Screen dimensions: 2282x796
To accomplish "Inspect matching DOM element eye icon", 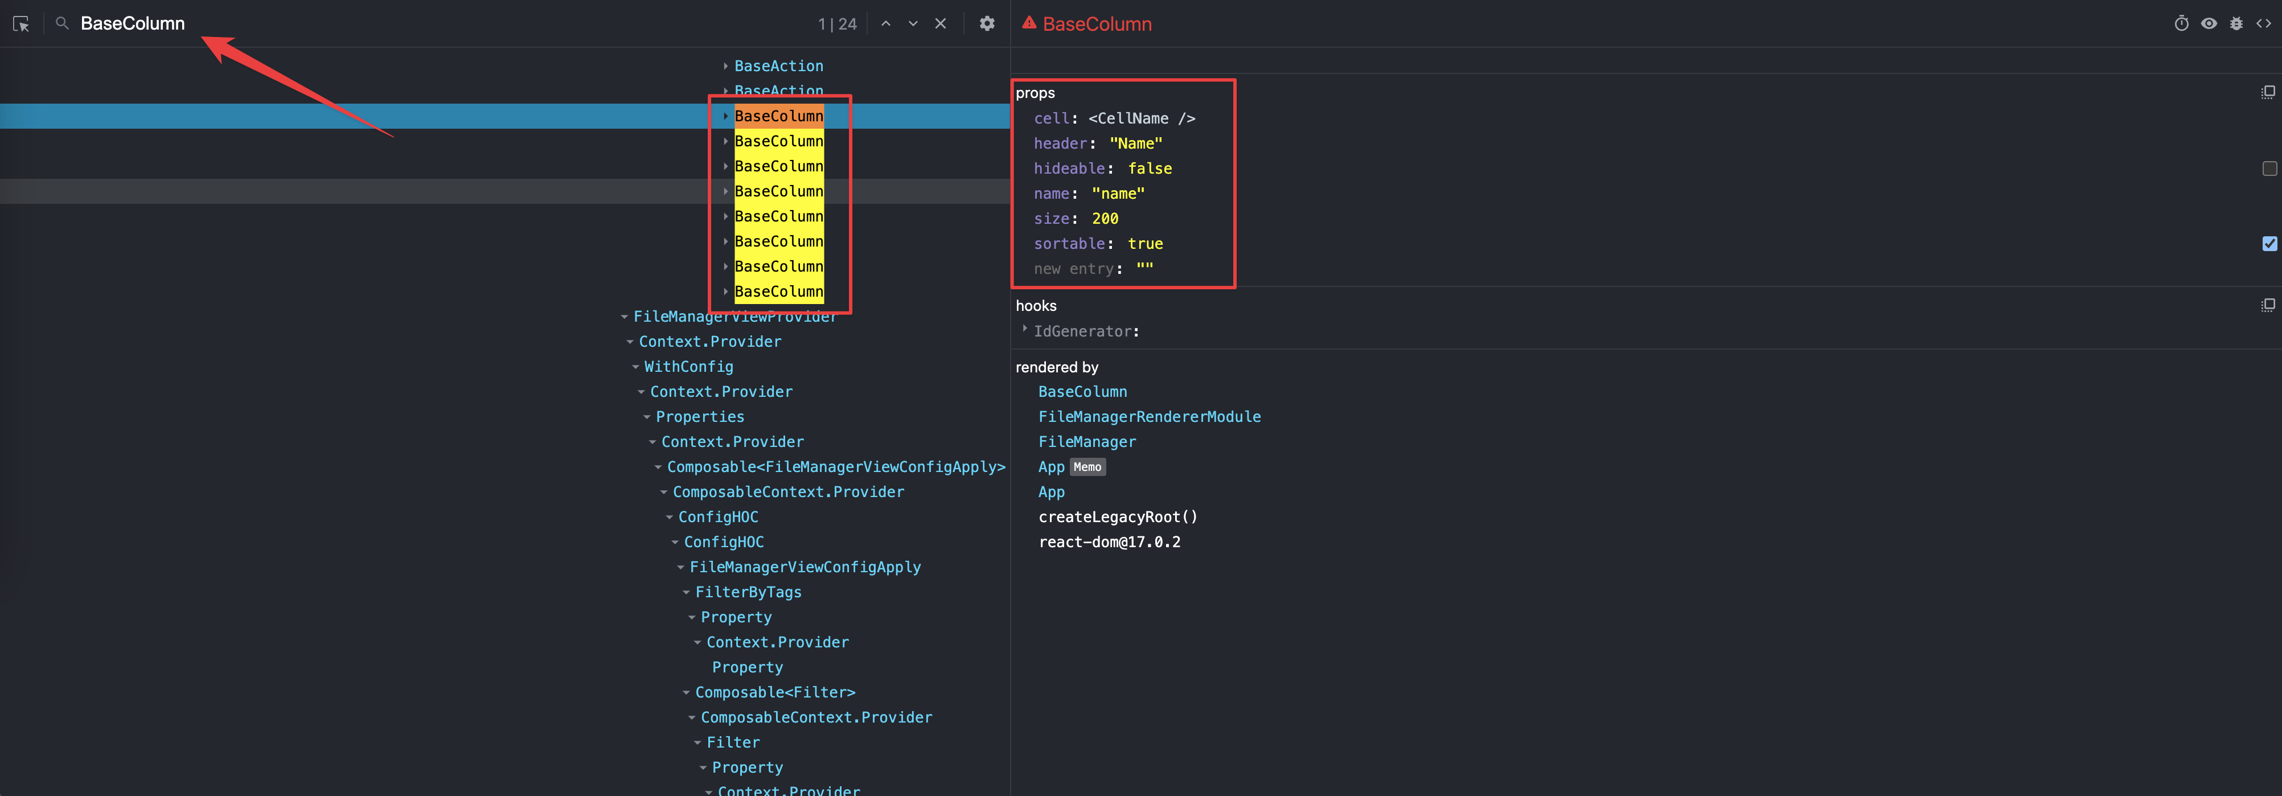I will click(2209, 24).
